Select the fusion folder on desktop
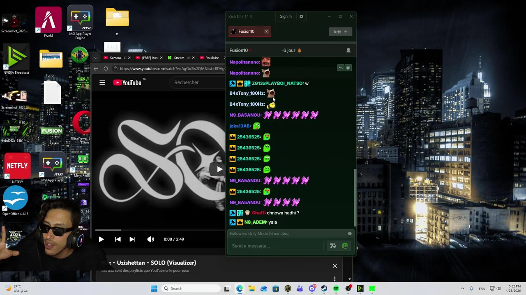 point(51,63)
